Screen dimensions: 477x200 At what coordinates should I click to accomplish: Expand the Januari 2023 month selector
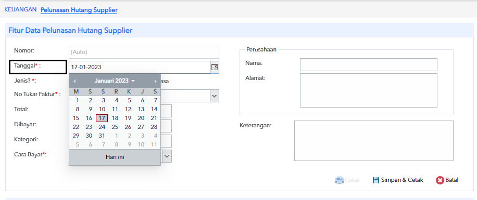[x=115, y=81]
